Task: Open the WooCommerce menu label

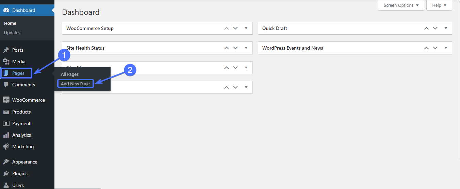Action: click(x=29, y=100)
